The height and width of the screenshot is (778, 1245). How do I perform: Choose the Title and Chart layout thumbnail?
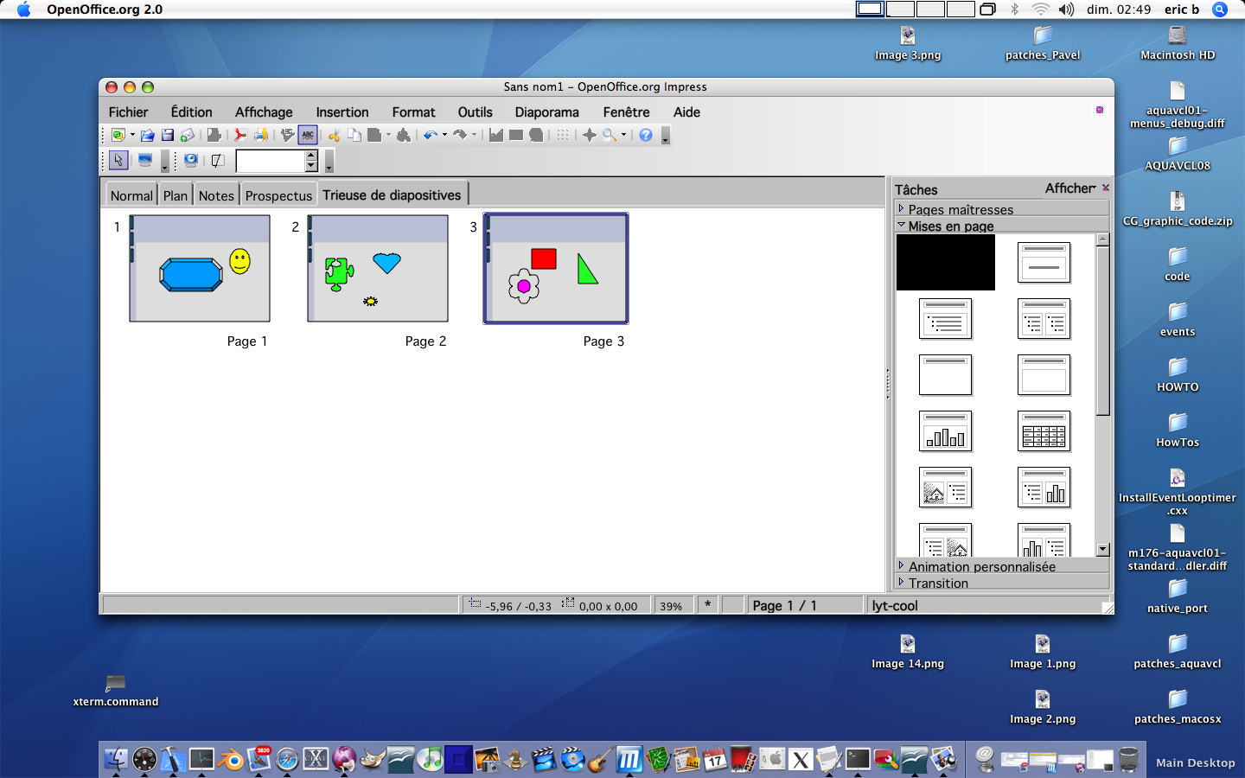pyautogui.click(x=945, y=431)
